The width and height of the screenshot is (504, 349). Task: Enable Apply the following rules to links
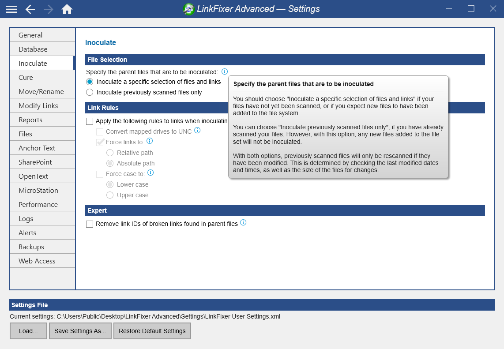tap(90, 121)
